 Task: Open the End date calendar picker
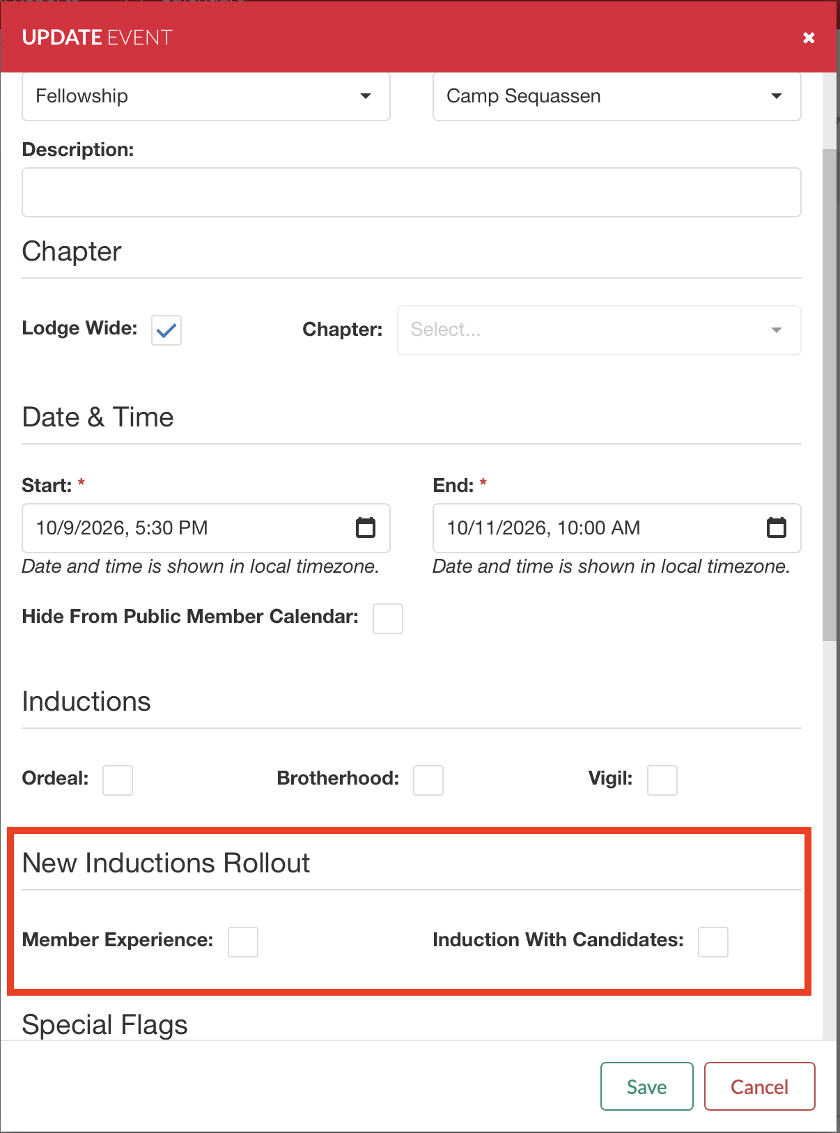pos(776,528)
